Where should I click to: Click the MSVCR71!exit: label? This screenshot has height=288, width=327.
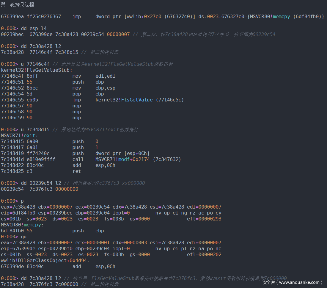tap(19, 136)
